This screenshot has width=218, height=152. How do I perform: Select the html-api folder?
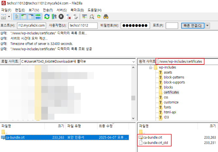(x=170, y=112)
